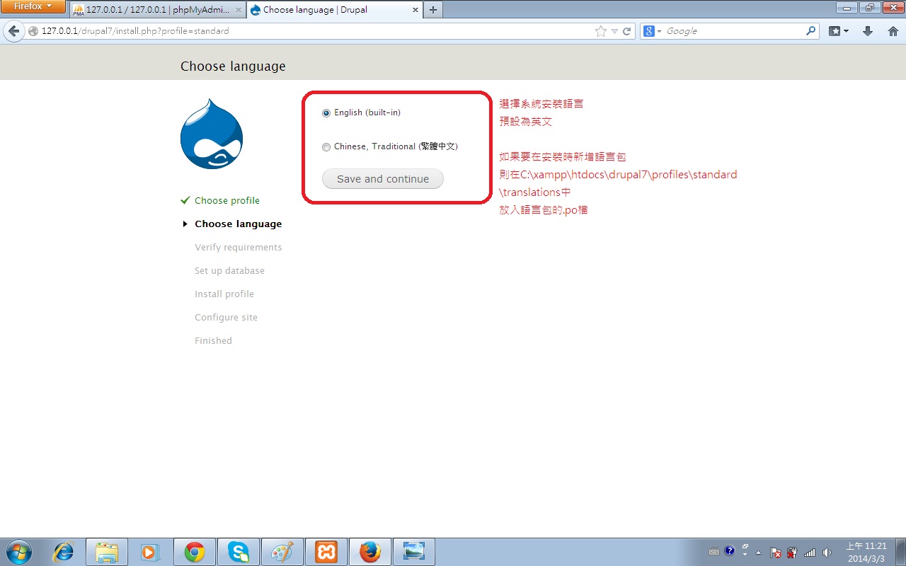
Task: Open Skype from taskbar
Action: coord(239,552)
